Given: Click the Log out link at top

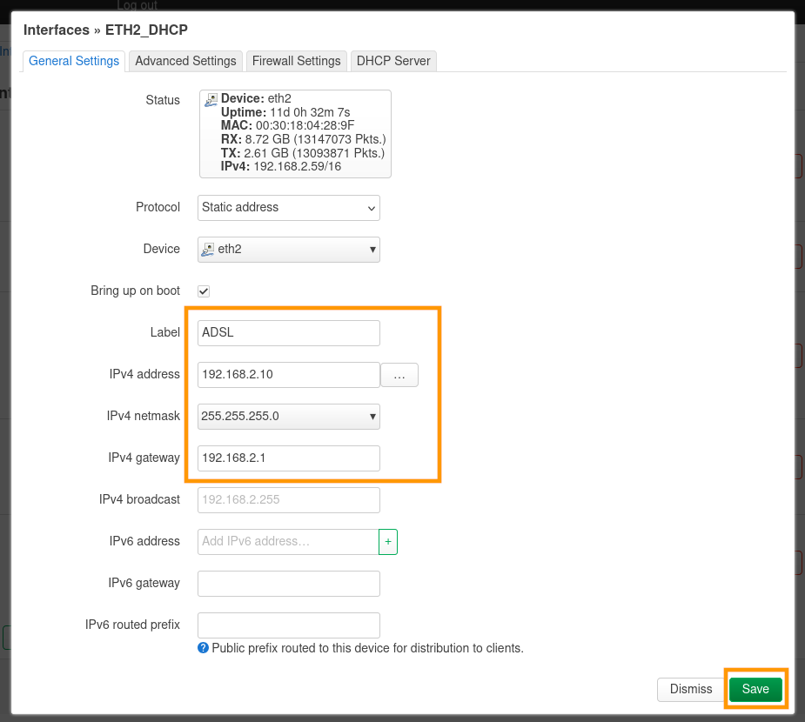Looking at the screenshot, I should 138,5.
